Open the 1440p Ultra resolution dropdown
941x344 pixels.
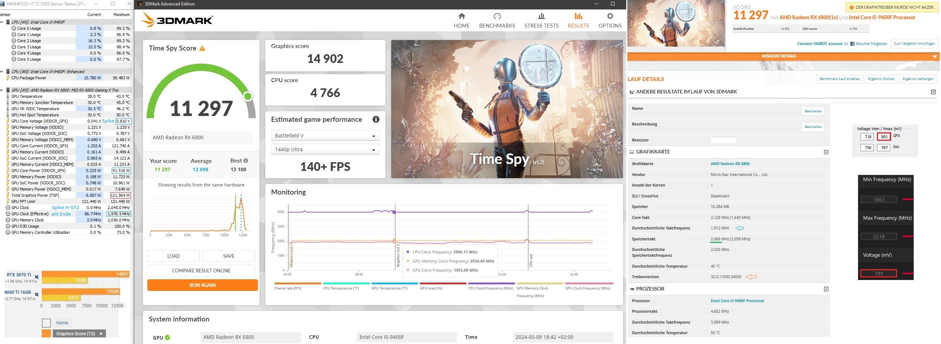point(325,149)
